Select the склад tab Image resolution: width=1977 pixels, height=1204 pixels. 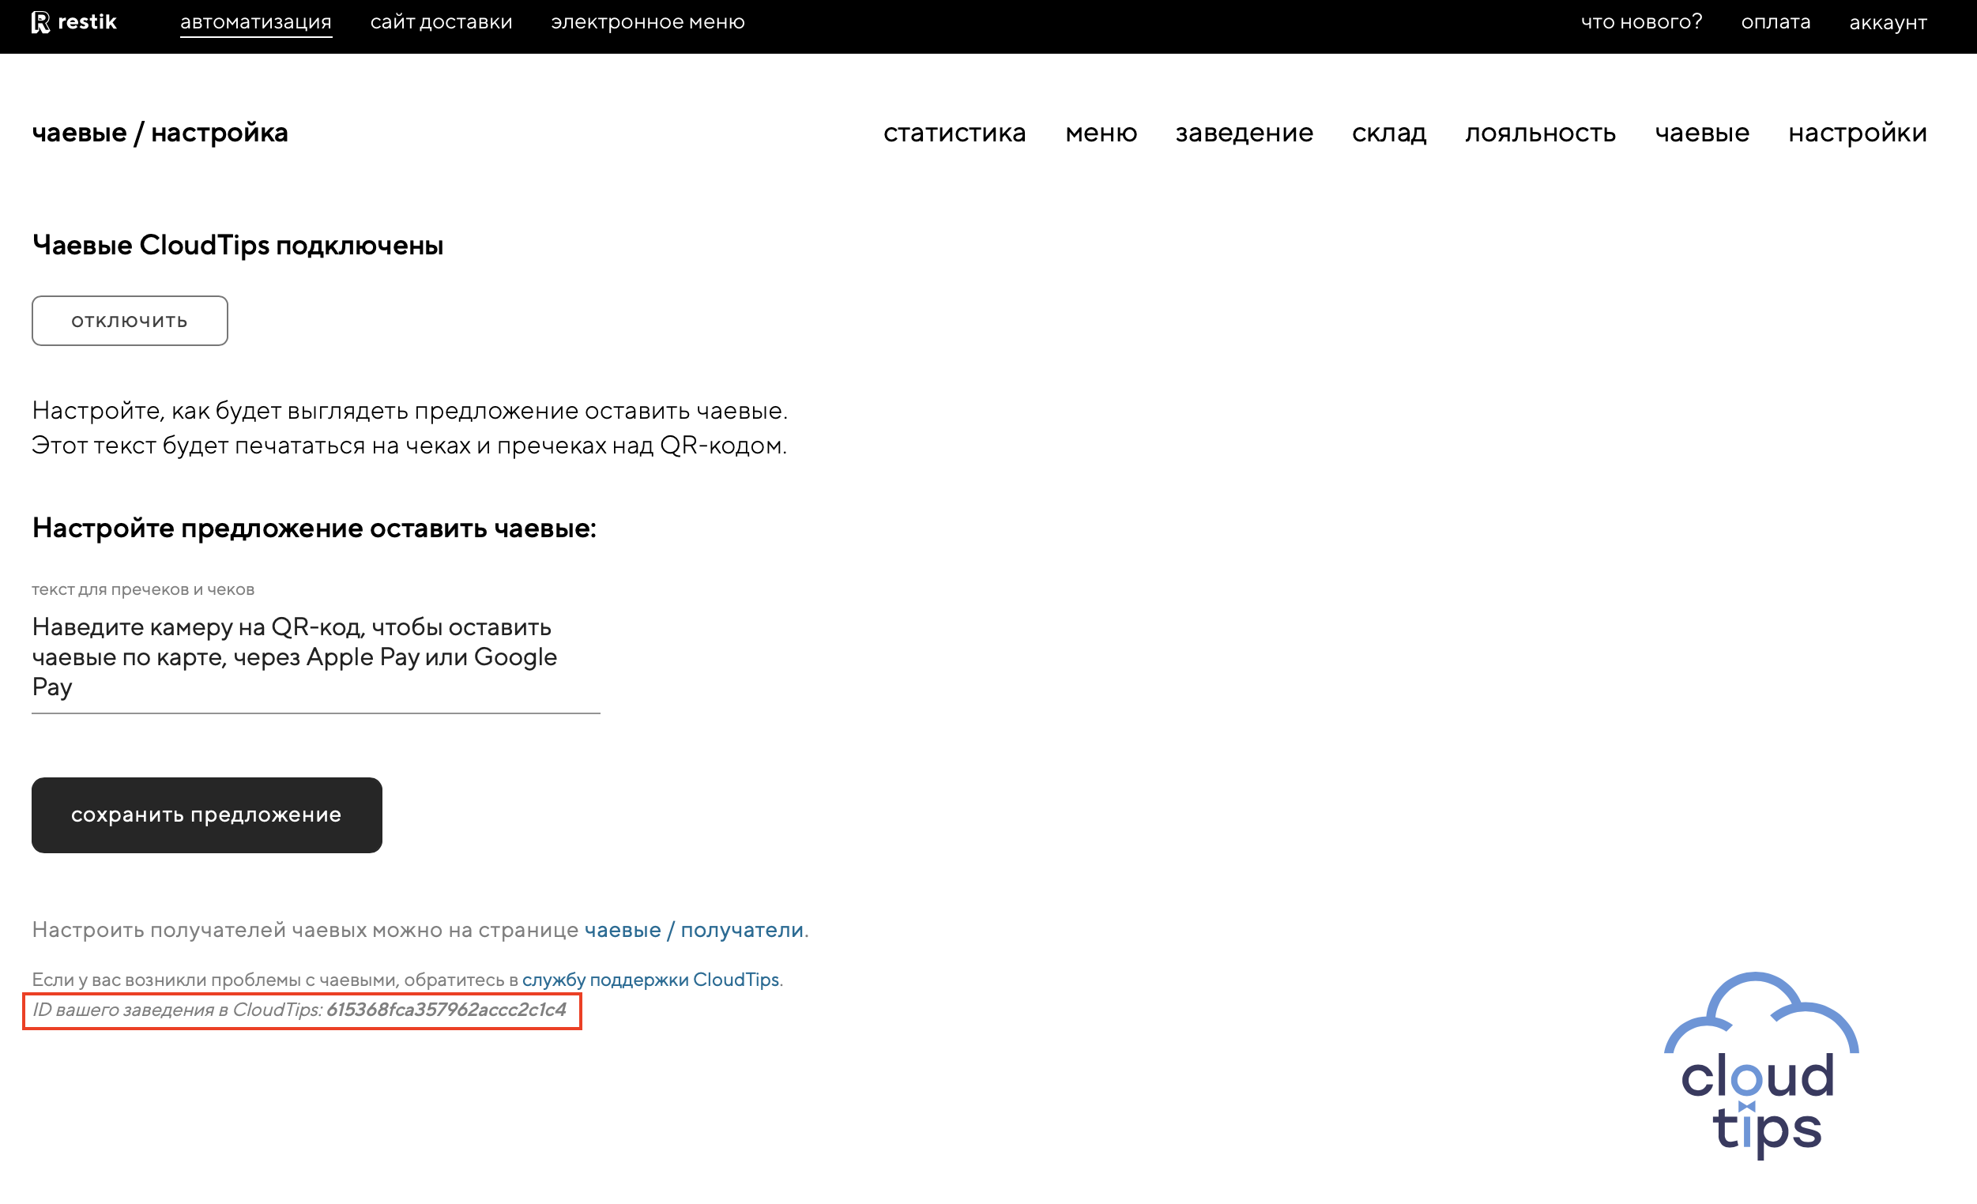click(x=1389, y=134)
